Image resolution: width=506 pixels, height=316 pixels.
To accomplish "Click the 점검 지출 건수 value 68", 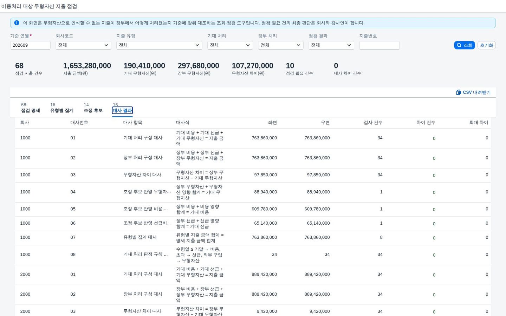I will pos(19,66).
